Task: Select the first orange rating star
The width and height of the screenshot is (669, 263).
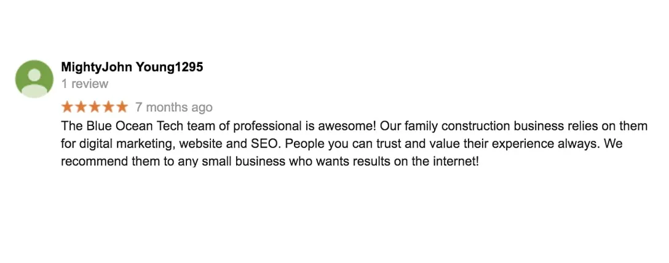Action: coord(68,107)
